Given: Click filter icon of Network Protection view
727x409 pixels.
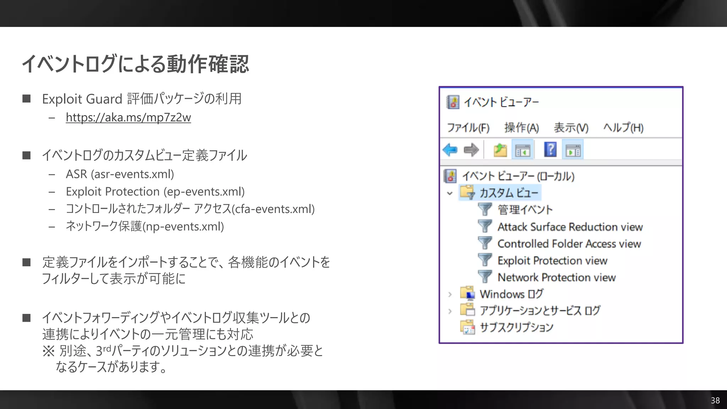Looking at the screenshot, I should pos(485,277).
